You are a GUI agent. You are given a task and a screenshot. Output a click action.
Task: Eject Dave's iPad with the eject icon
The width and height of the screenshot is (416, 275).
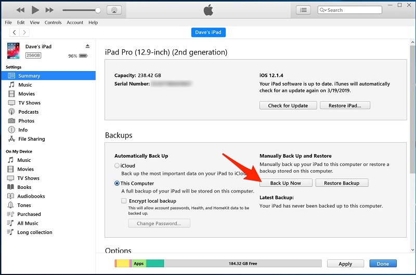click(x=87, y=46)
